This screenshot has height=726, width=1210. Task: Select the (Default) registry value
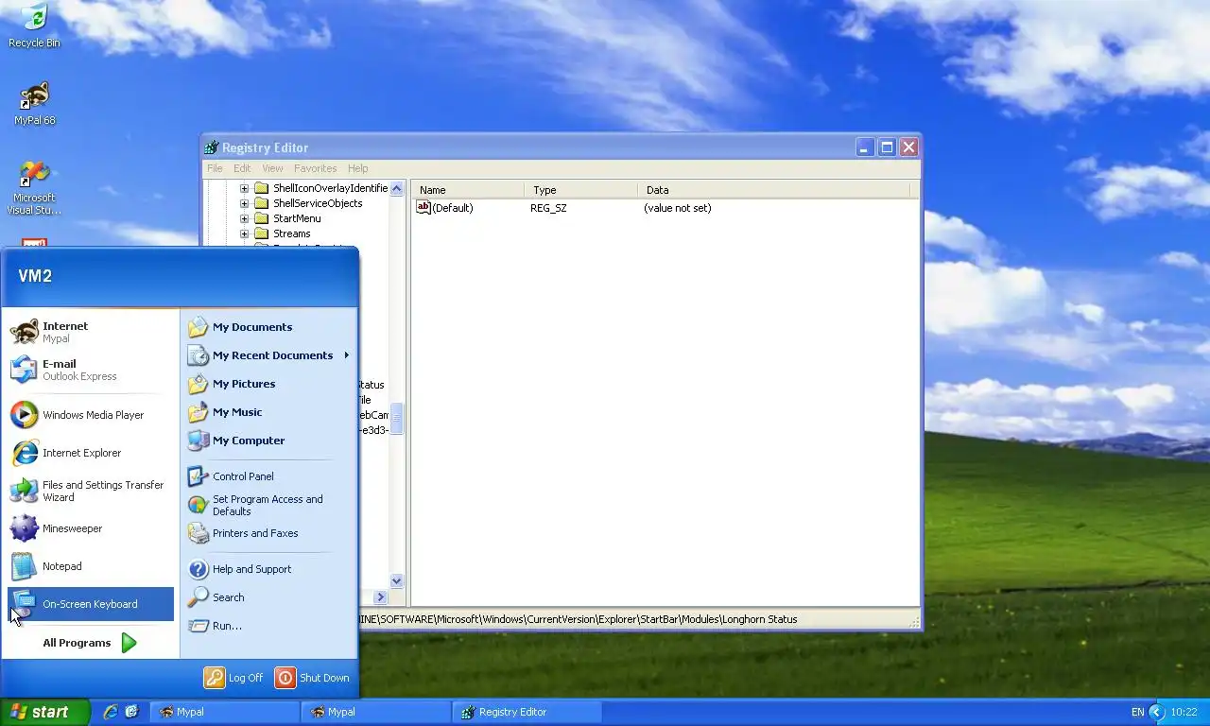[x=445, y=208]
